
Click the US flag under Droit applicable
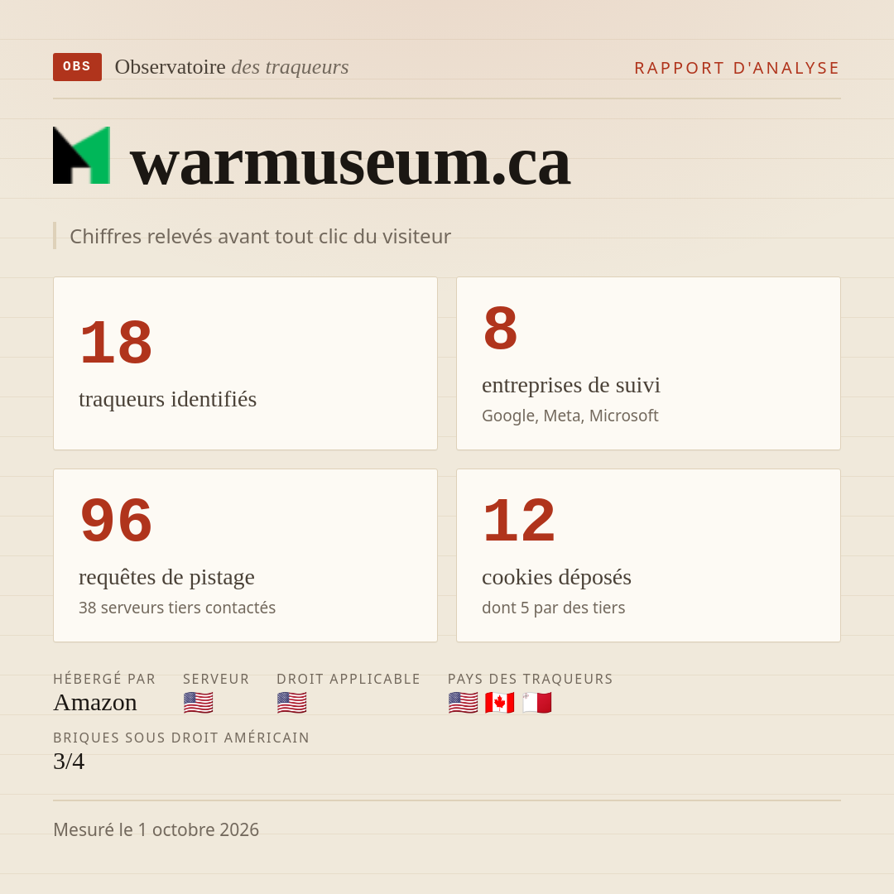[x=292, y=703]
